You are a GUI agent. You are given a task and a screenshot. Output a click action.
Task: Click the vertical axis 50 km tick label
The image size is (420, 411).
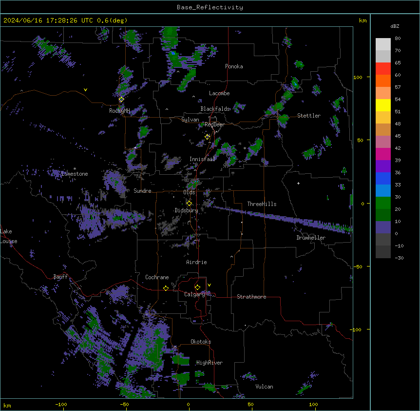360,140
